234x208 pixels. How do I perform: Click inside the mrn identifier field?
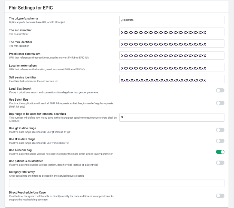[172, 44]
